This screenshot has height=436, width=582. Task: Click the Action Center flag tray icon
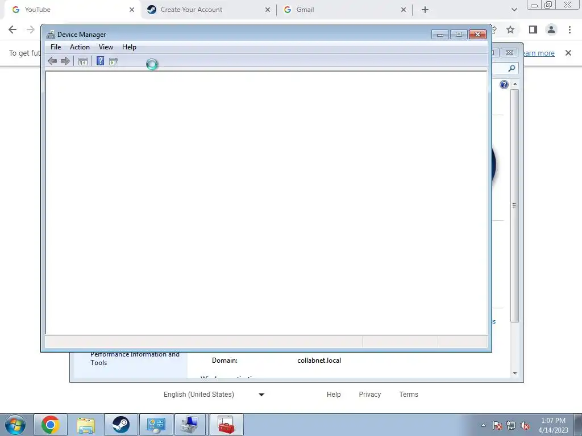[497, 426]
